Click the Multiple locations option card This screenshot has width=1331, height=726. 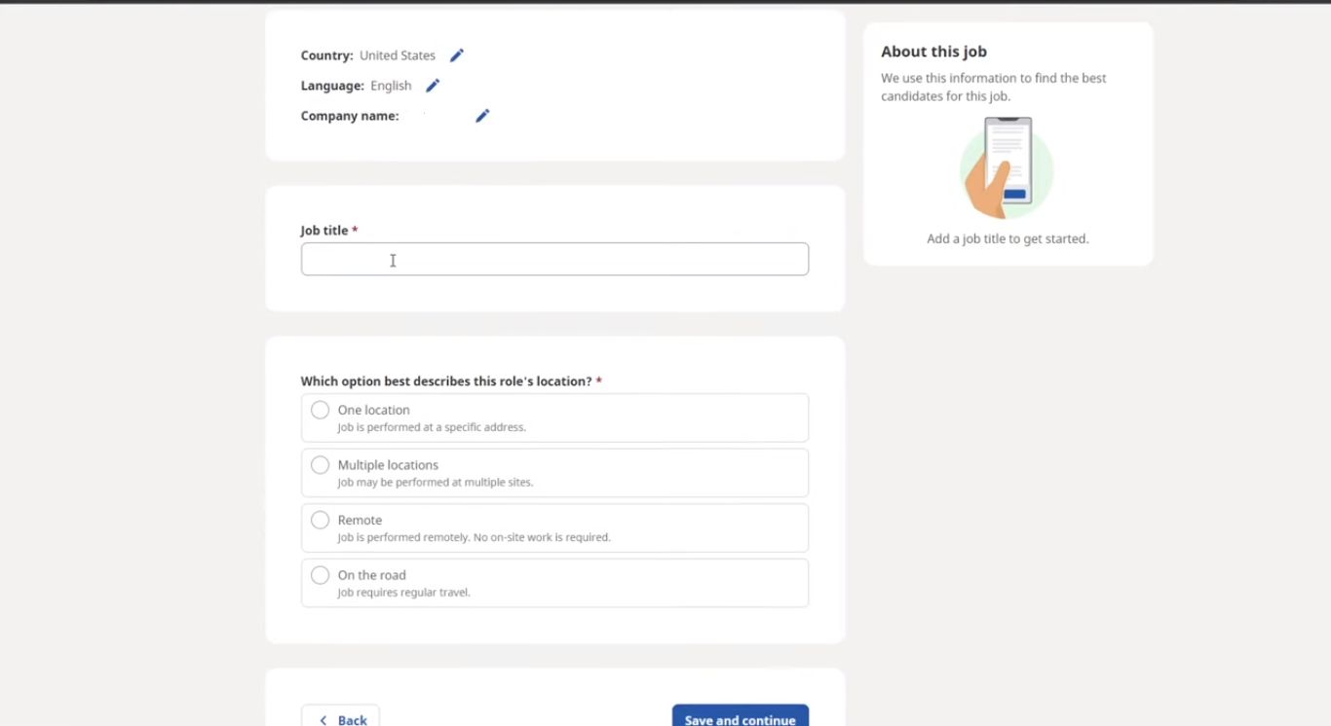(x=553, y=472)
